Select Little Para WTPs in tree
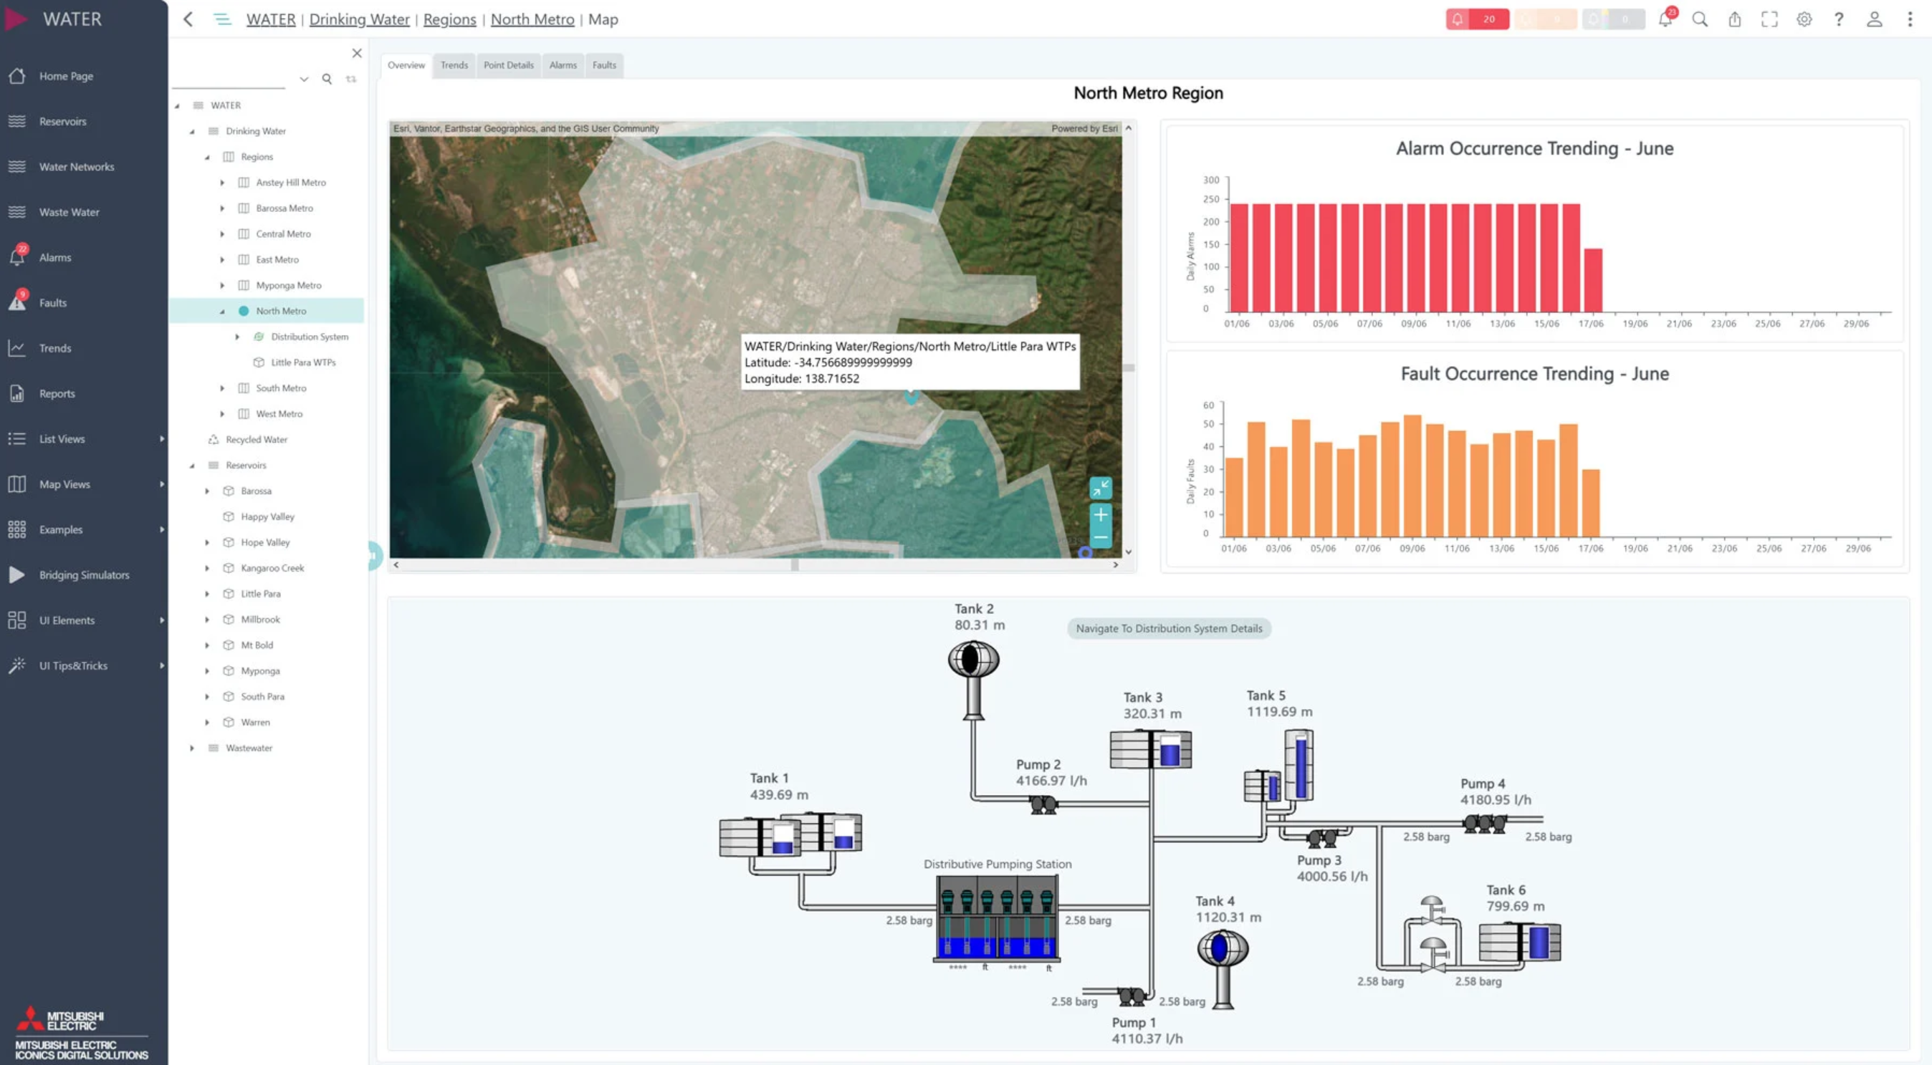Screen dimensions: 1932x1065 point(303,362)
